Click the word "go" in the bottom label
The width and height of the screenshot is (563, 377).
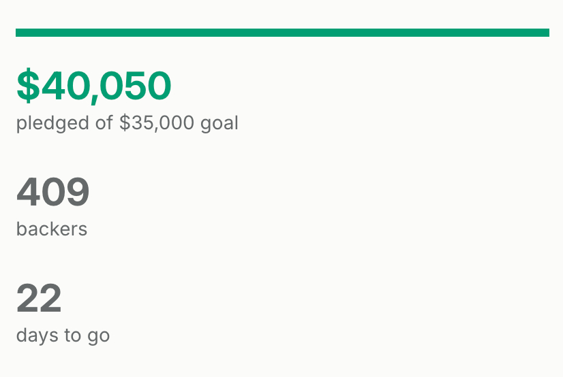[x=97, y=336]
